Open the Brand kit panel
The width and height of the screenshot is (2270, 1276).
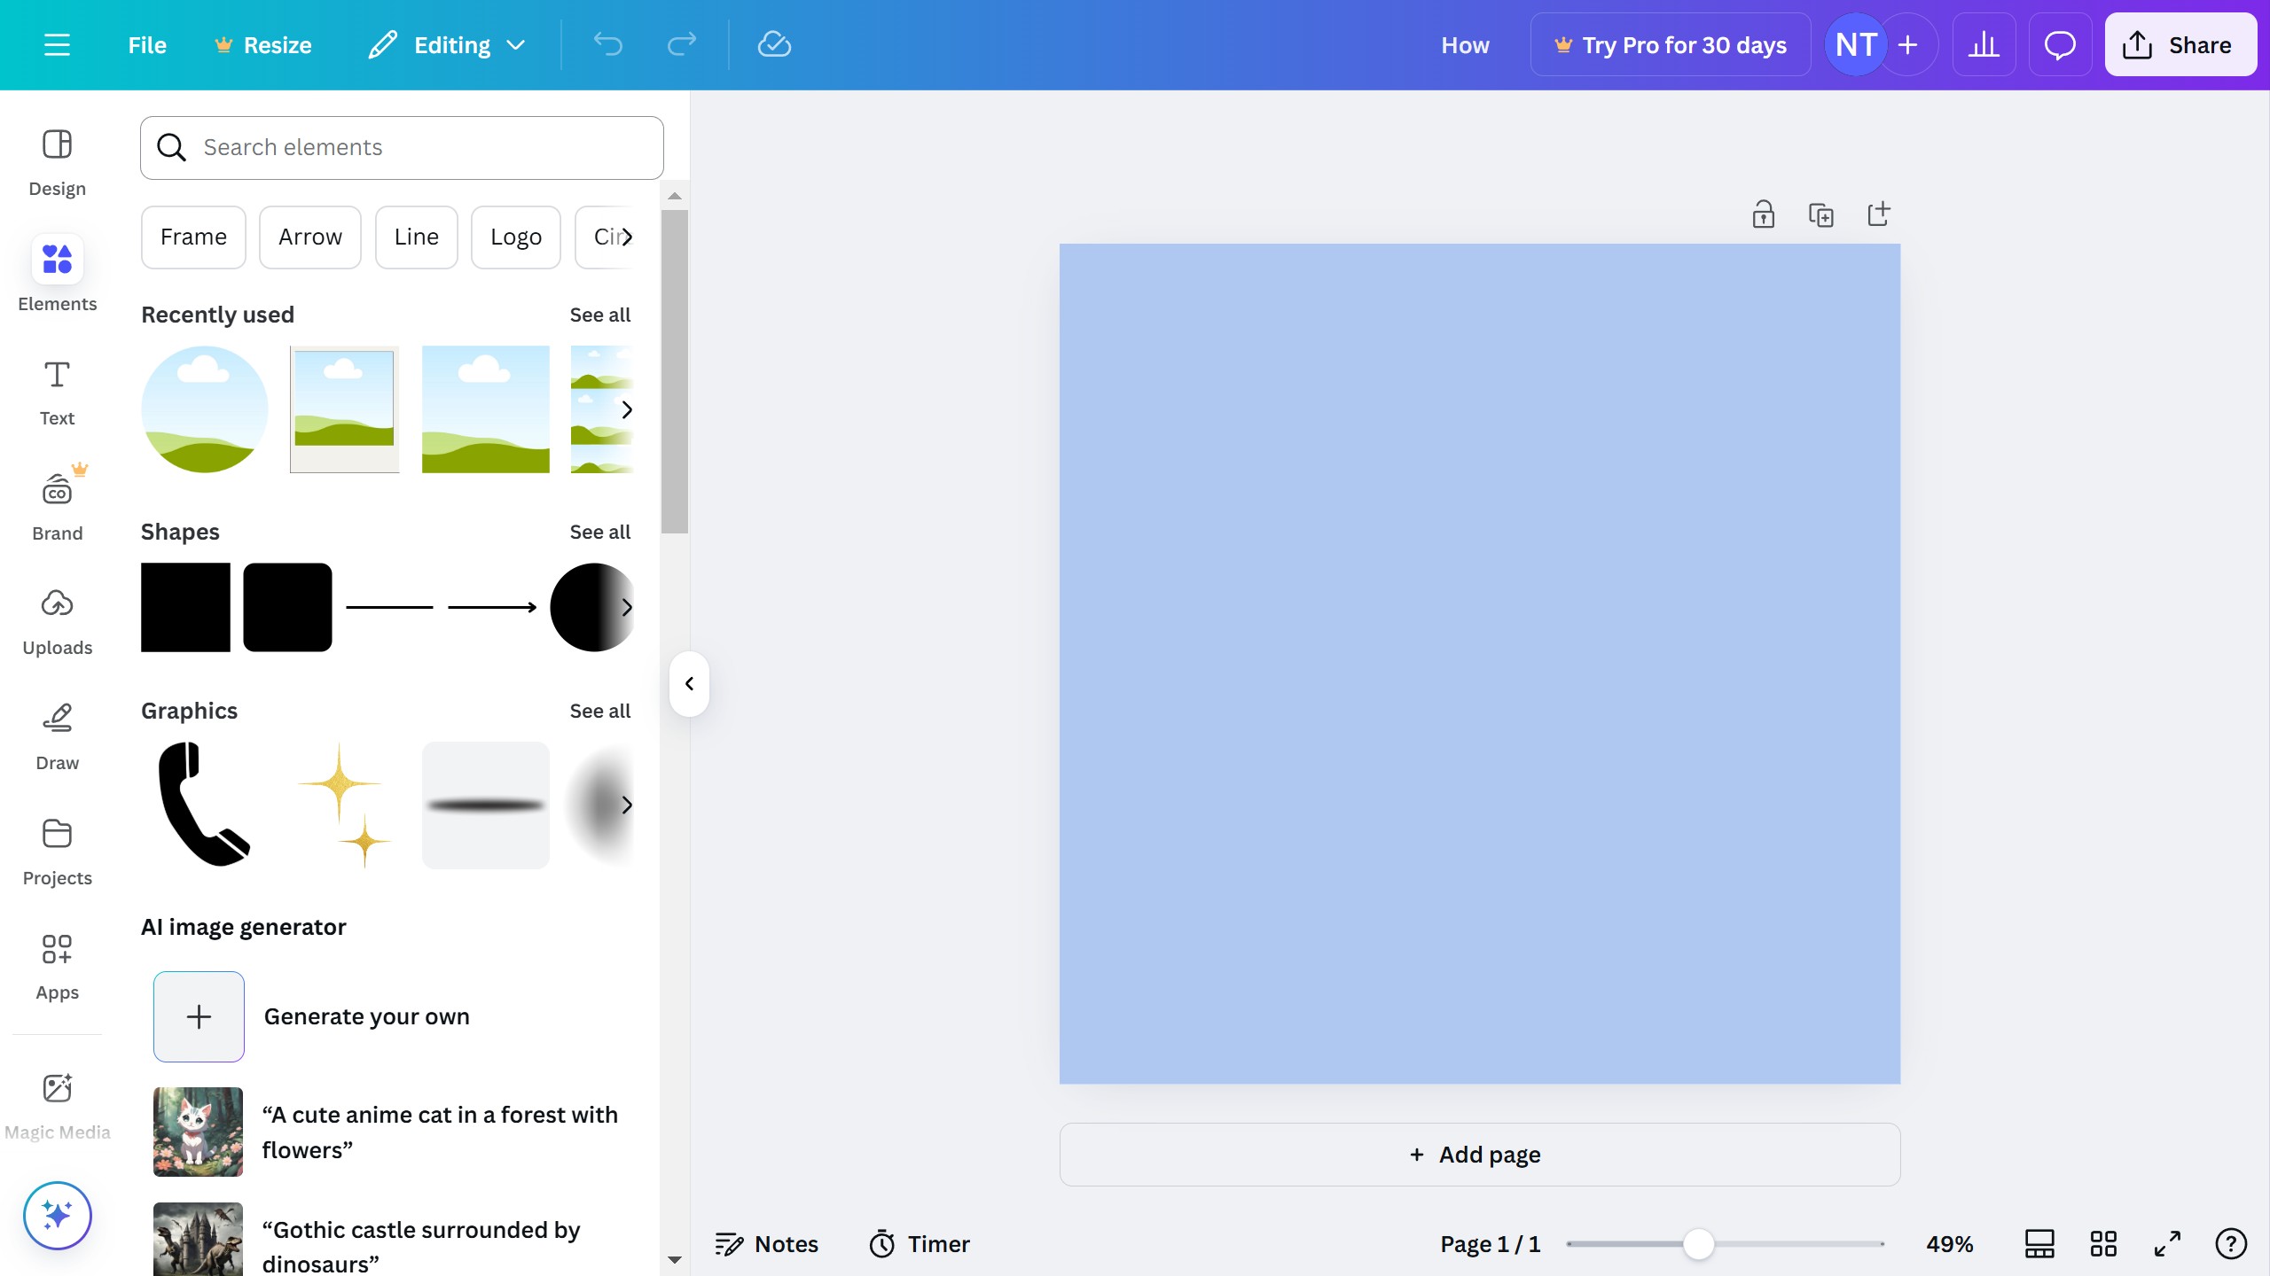point(57,506)
